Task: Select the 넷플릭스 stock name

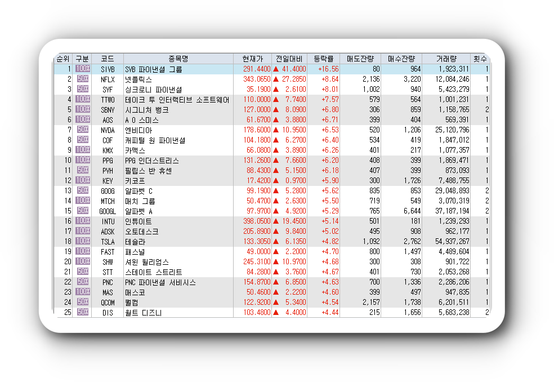Action: [138, 79]
